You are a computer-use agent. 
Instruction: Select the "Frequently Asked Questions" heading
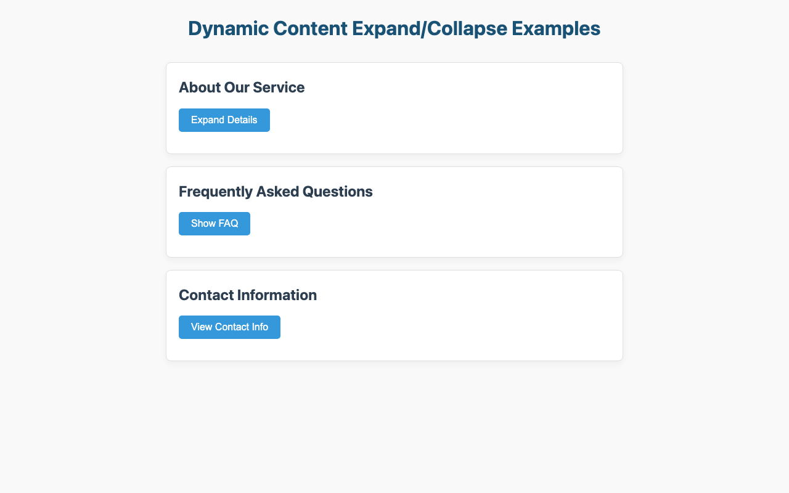pos(276,192)
